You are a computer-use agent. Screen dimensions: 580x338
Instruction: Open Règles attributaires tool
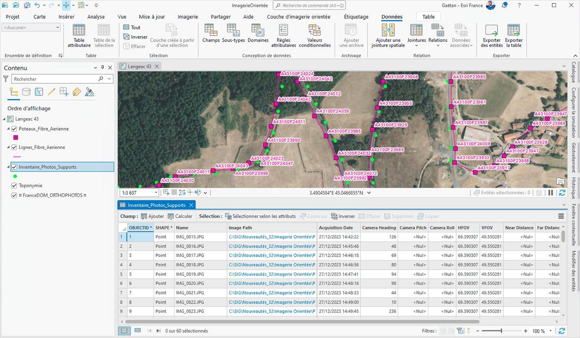pyautogui.click(x=283, y=36)
